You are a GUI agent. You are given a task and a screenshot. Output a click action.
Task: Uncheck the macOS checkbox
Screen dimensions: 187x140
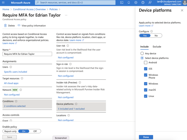click(x=146, y=90)
